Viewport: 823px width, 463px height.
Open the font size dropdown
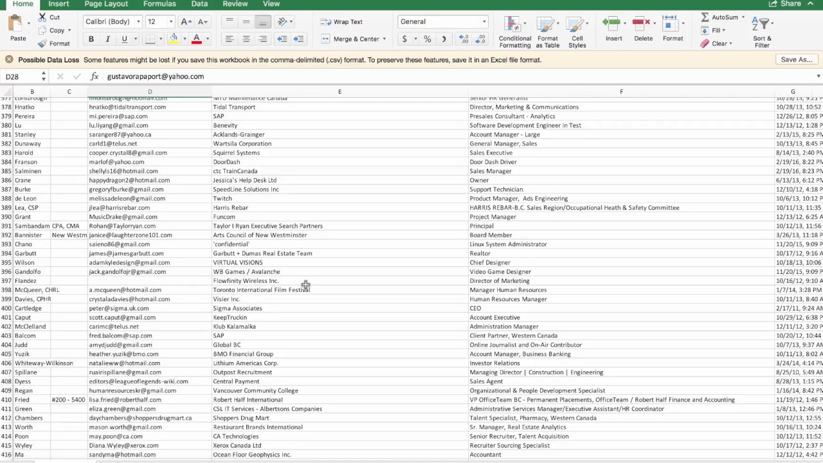(x=170, y=22)
